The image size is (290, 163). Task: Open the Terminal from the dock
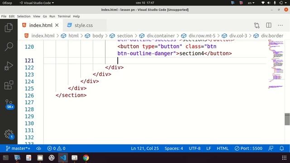[x=6, y=158]
